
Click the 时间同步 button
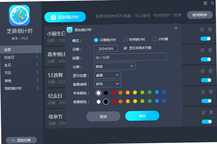(200, 15)
